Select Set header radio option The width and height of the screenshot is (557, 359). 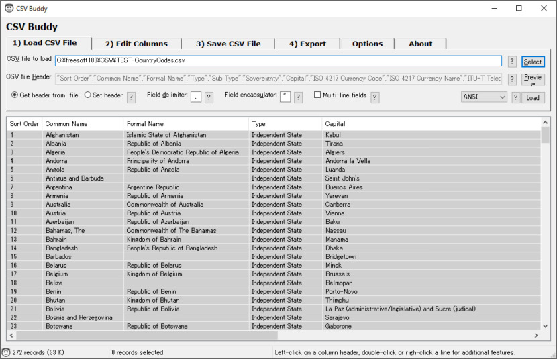87,95
